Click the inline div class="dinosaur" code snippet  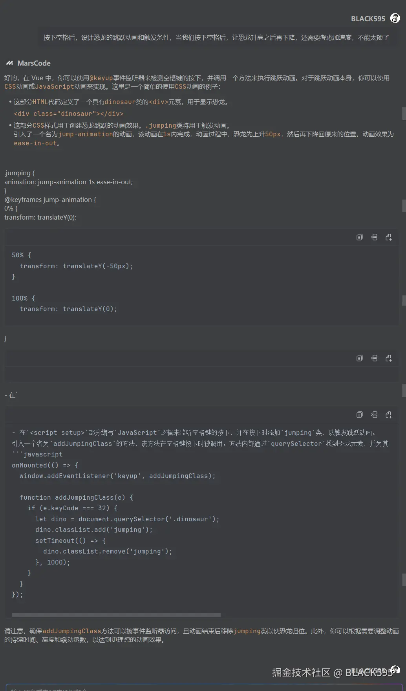coord(69,114)
